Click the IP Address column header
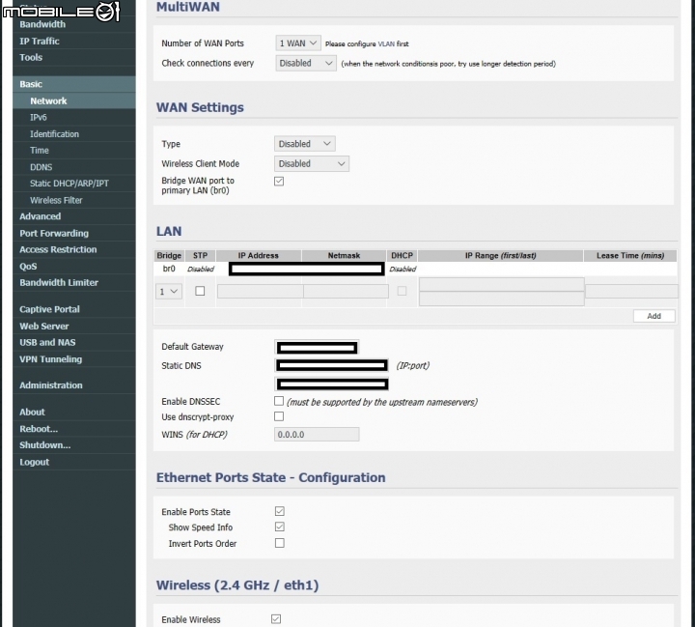 [259, 256]
